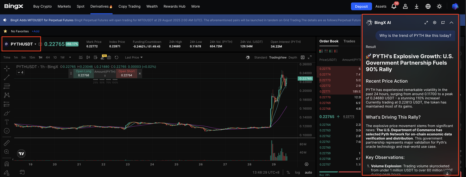Click Open Long quick trade button

pos(83,73)
